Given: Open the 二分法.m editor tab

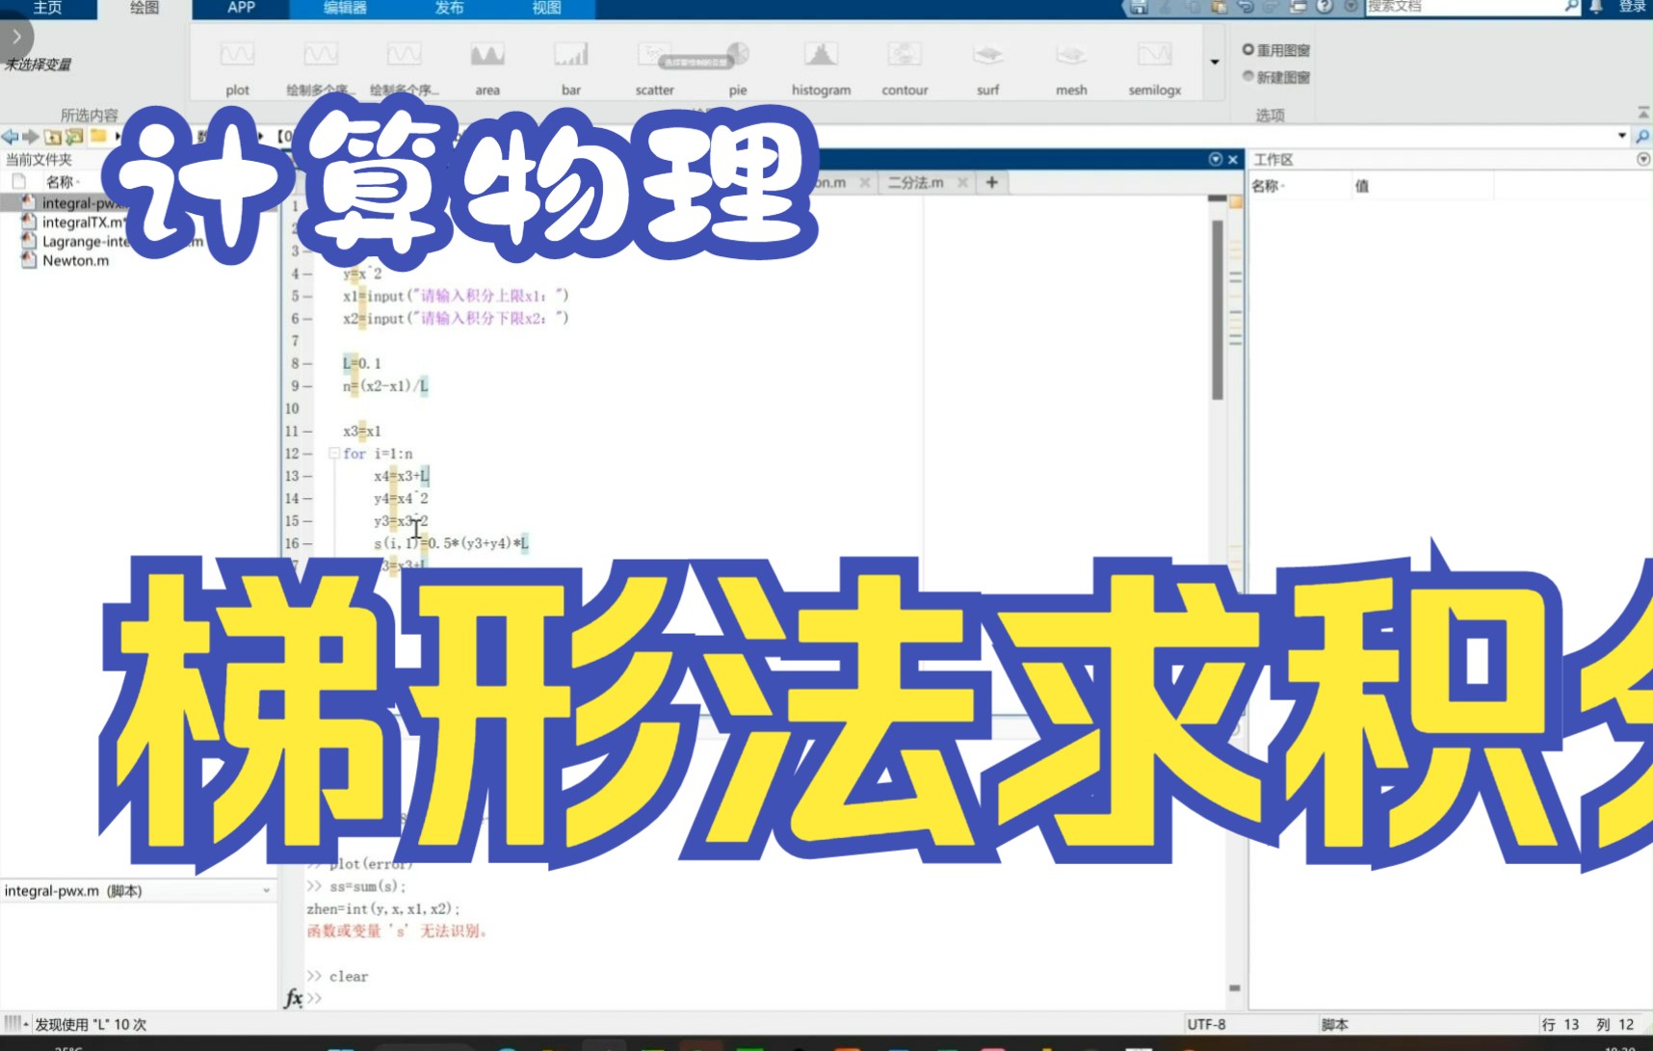Looking at the screenshot, I should pos(915,182).
